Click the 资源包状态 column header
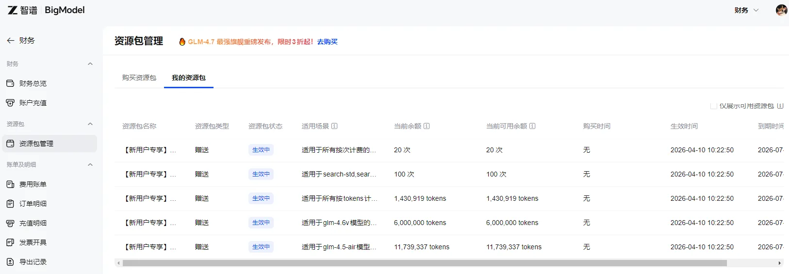The width and height of the screenshot is (789, 274). pos(265,126)
